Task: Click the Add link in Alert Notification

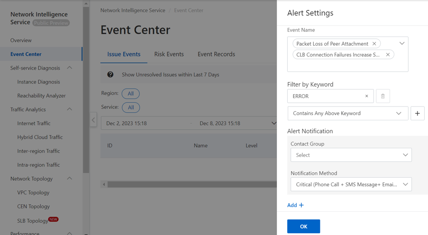Action: coord(295,205)
